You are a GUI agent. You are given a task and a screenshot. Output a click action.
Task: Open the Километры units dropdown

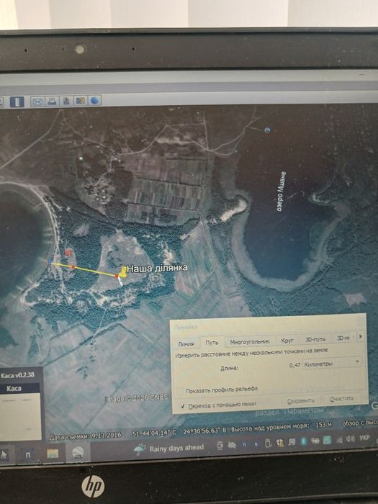pos(332,364)
